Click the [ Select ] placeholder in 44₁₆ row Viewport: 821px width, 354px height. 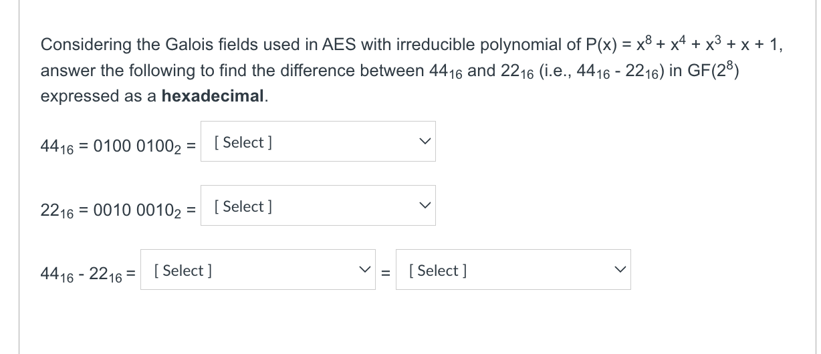pyautogui.click(x=243, y=142)
